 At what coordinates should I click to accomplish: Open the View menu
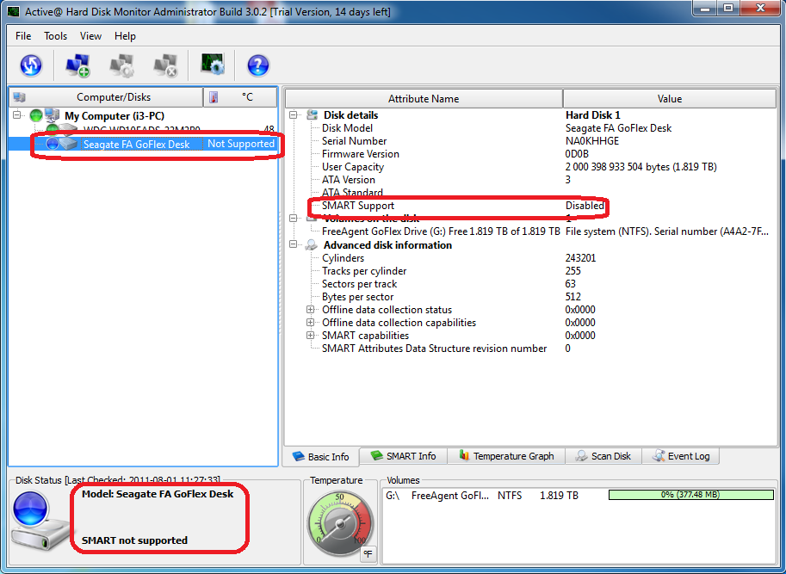pos(90,36)
